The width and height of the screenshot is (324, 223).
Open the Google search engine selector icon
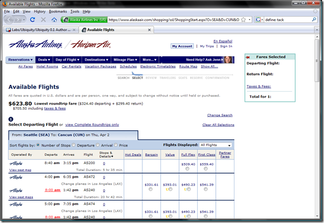[259, 20]
